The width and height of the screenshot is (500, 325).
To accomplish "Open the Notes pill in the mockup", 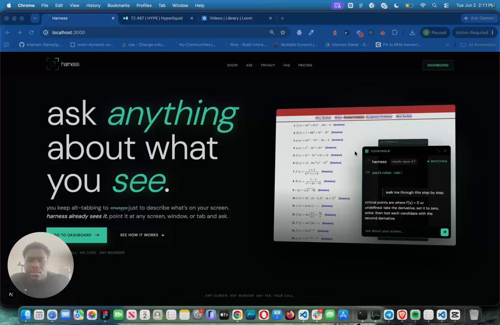I will tap(338, 117).
